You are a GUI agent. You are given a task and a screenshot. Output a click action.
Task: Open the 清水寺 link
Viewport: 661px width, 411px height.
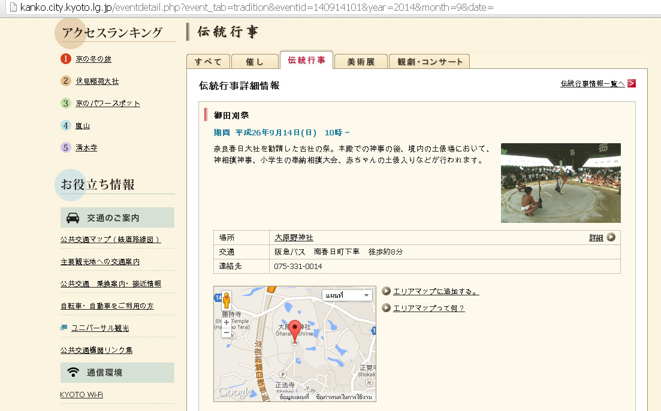coord(86,147)
